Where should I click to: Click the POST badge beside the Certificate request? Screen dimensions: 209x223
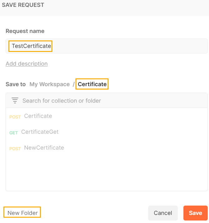tap(15, 117)
